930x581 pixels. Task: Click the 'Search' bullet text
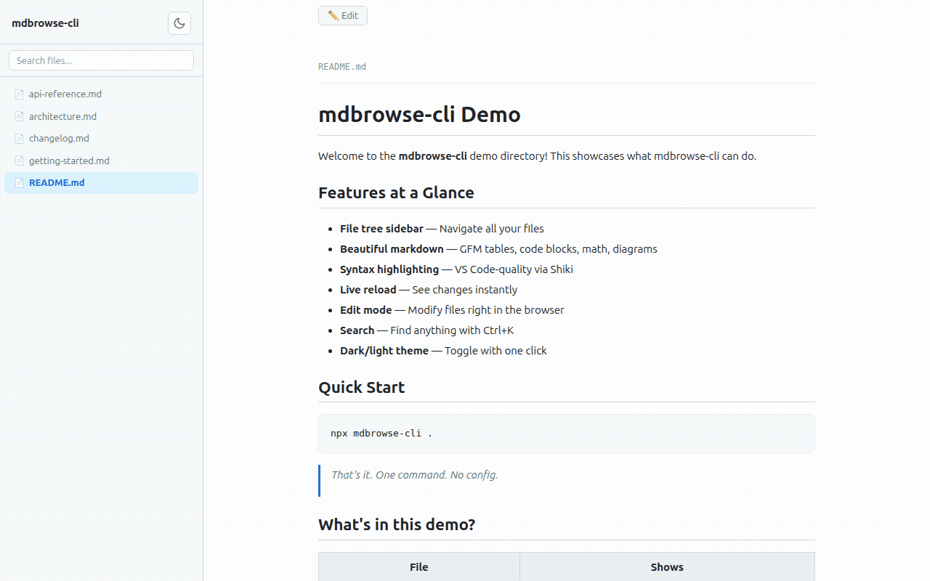pyautogui.click(x=357, y=330)
